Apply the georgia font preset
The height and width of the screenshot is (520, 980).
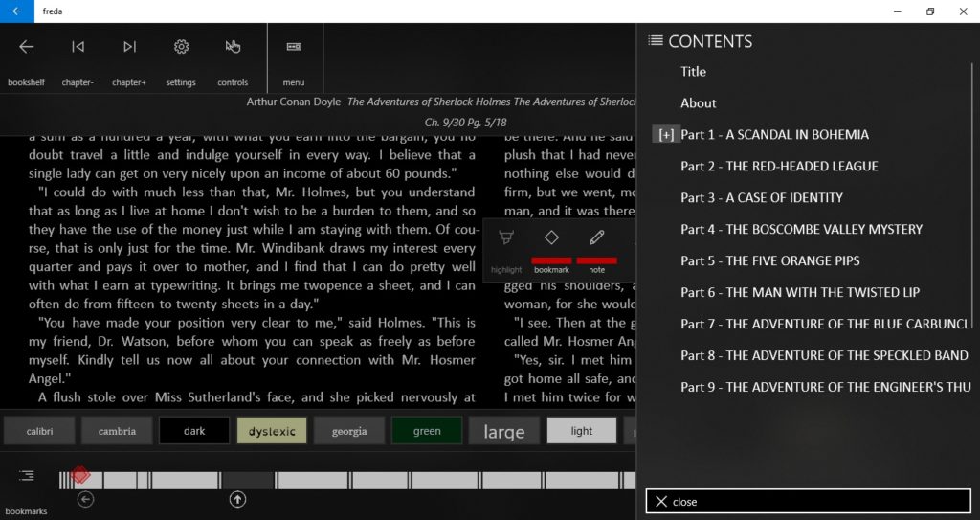(349, 431)
